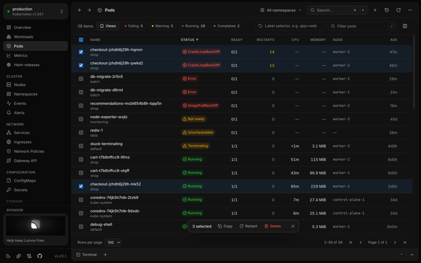
Task: Filter by Warning 3 pods
Action: point(162,26)
